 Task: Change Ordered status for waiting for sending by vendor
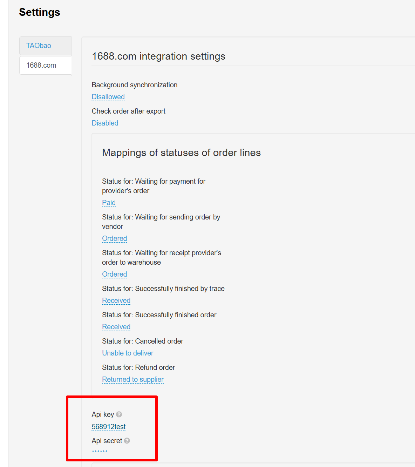pyautogui.click(x=114, y=238)
